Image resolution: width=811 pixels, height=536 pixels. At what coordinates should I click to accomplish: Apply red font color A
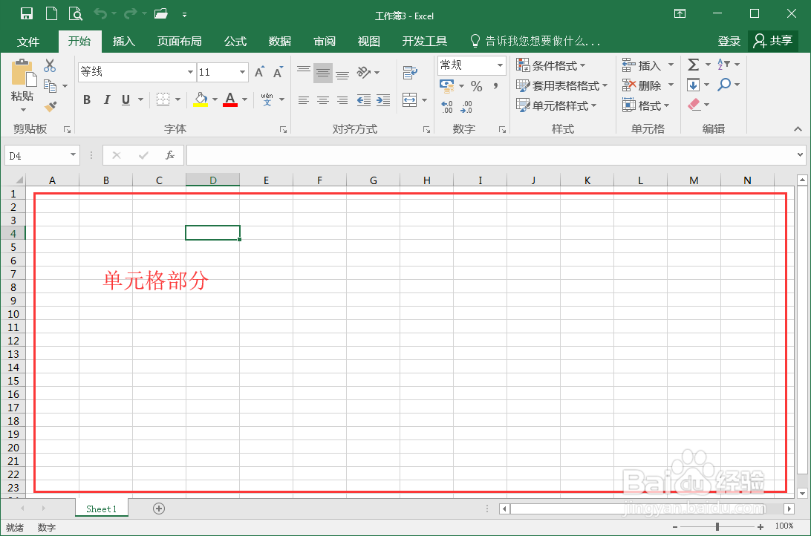point(230,99)
